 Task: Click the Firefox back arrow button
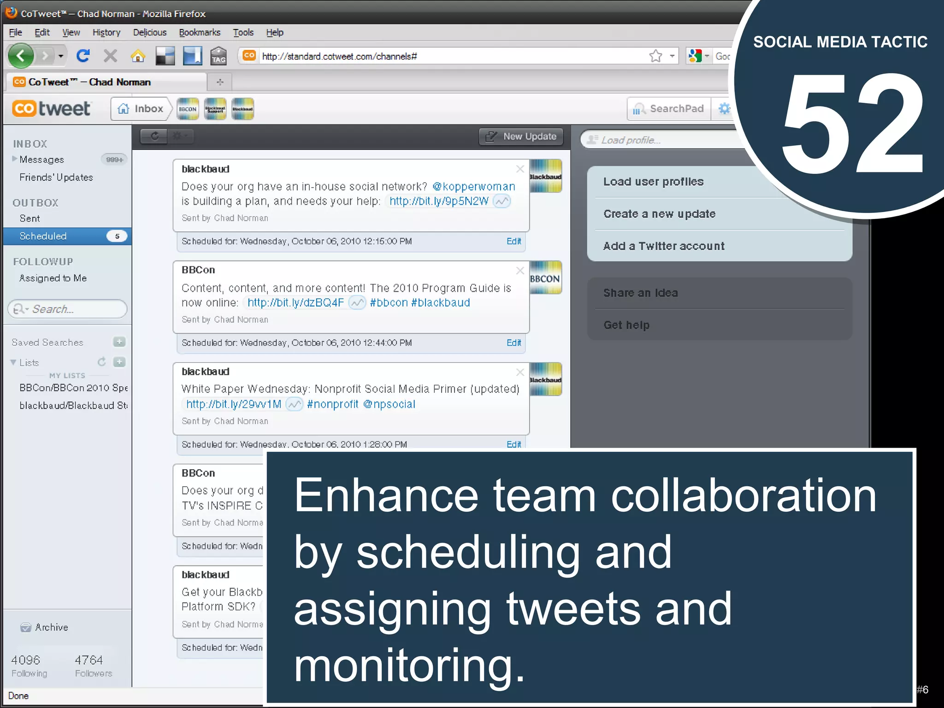21,56
